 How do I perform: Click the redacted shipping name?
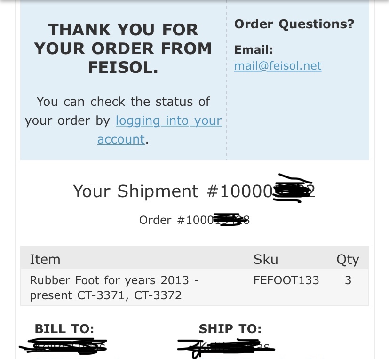tap(226, 347)
